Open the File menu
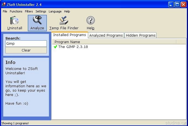 click(5, 11)
